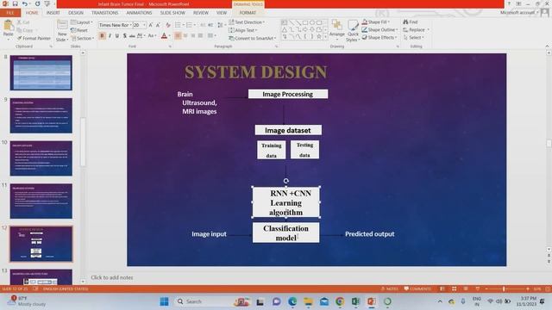Viewport: 552px width, 310px height.
Task: Switch to the DESIGN tab
Action: pyautogui.click(x=76, y=13)
